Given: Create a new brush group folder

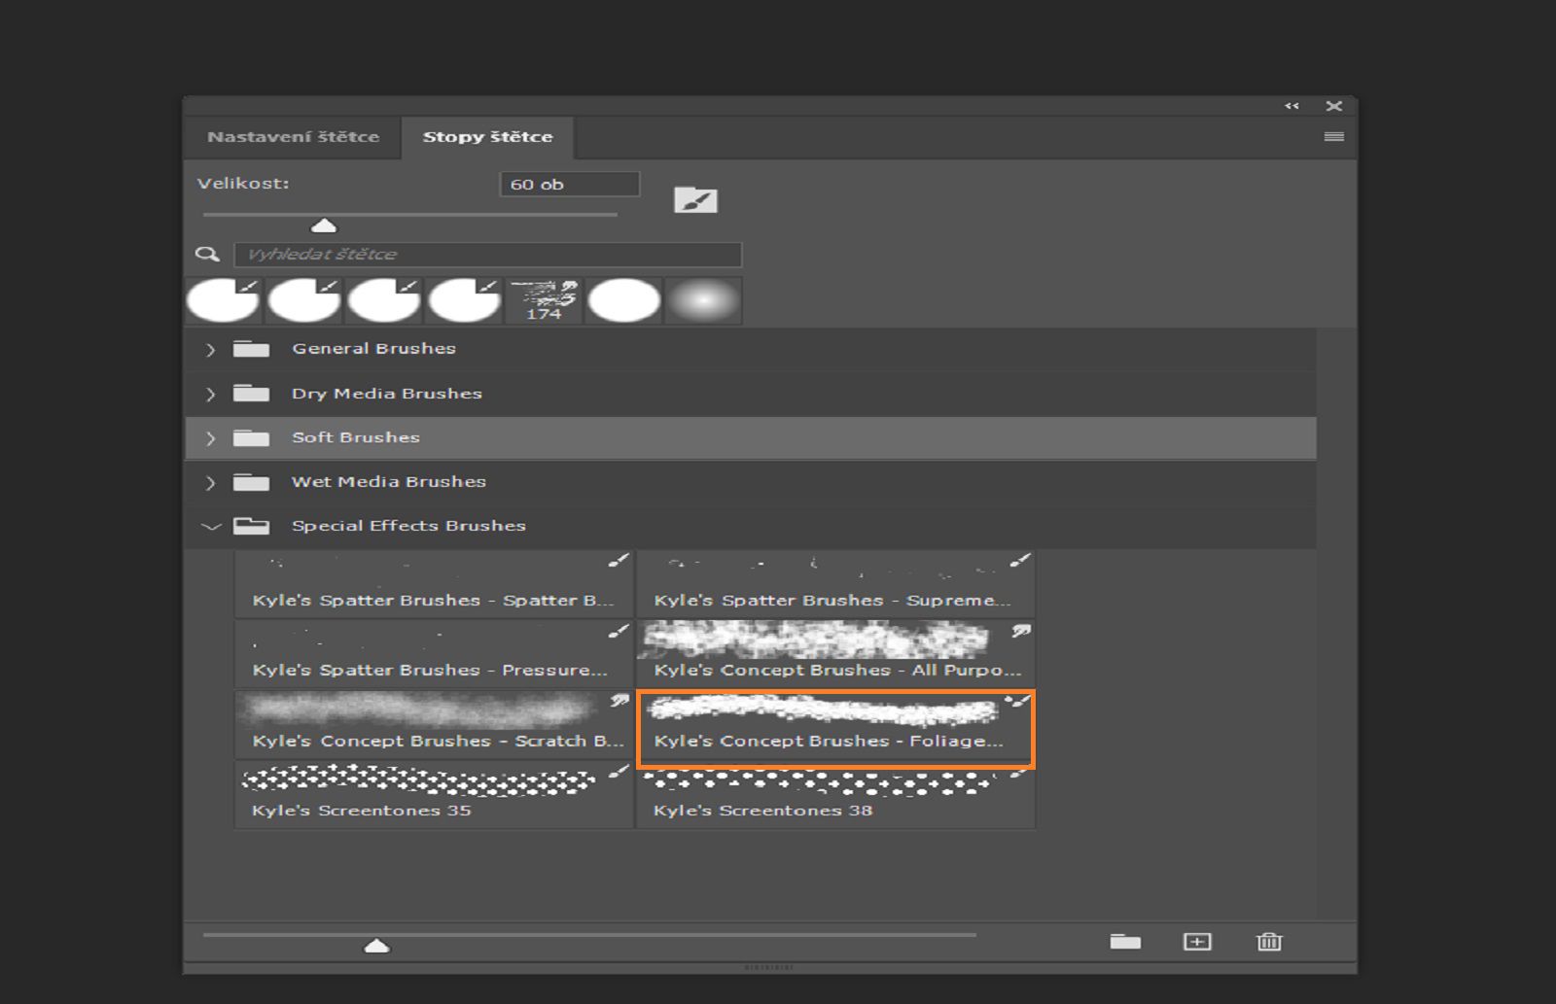Looking at the screenshot, I should 1125,941.
